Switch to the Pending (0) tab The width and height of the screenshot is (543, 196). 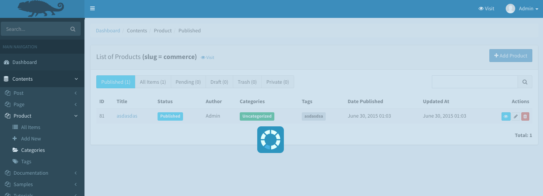(188, 82)
